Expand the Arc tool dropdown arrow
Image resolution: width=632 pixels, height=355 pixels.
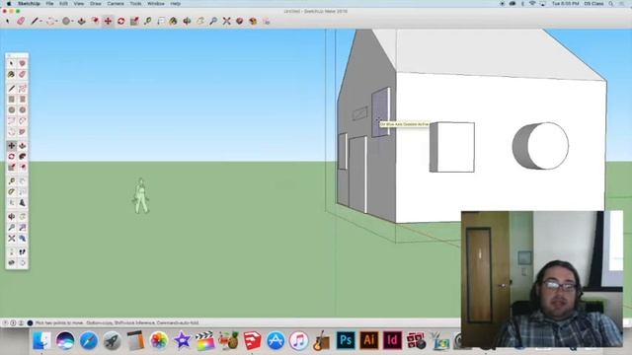click(x=56, y=22)
